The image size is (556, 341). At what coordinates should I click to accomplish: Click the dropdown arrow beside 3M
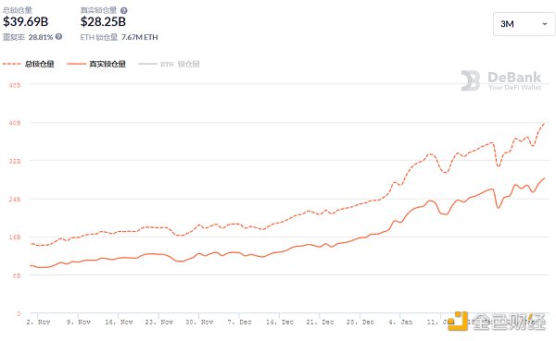tap(545, 24)
